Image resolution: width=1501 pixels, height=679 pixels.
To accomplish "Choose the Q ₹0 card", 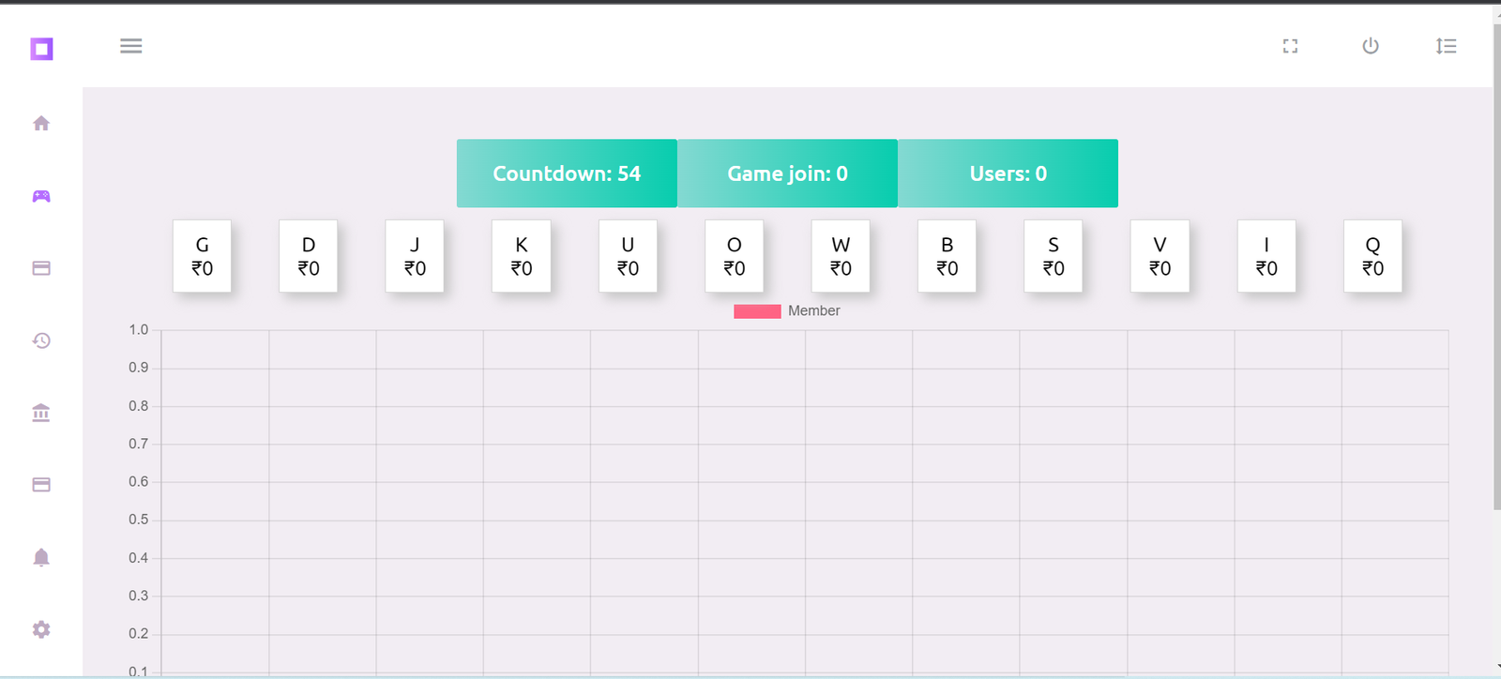I will point(1372,256).
